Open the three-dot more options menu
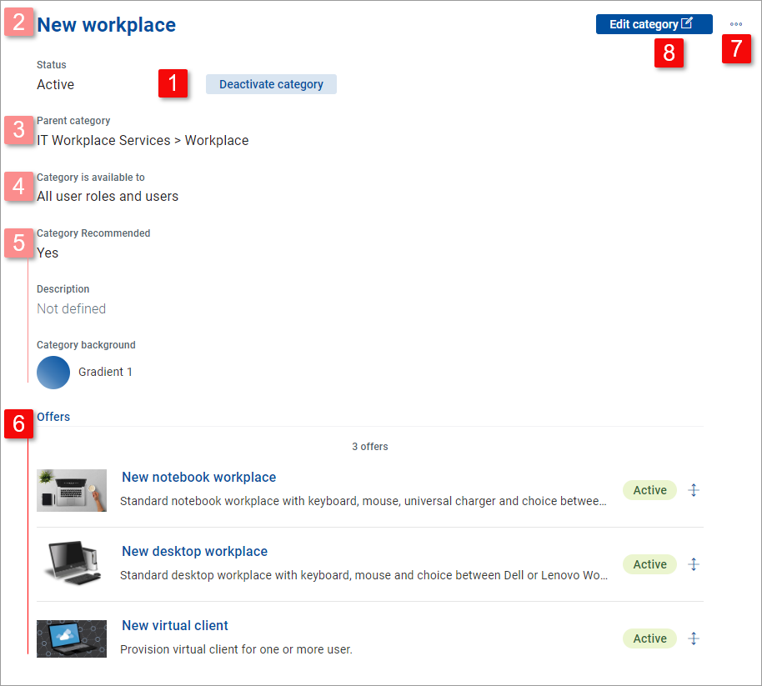The width and height of the screenshot is (762, 686). point(735,24)
